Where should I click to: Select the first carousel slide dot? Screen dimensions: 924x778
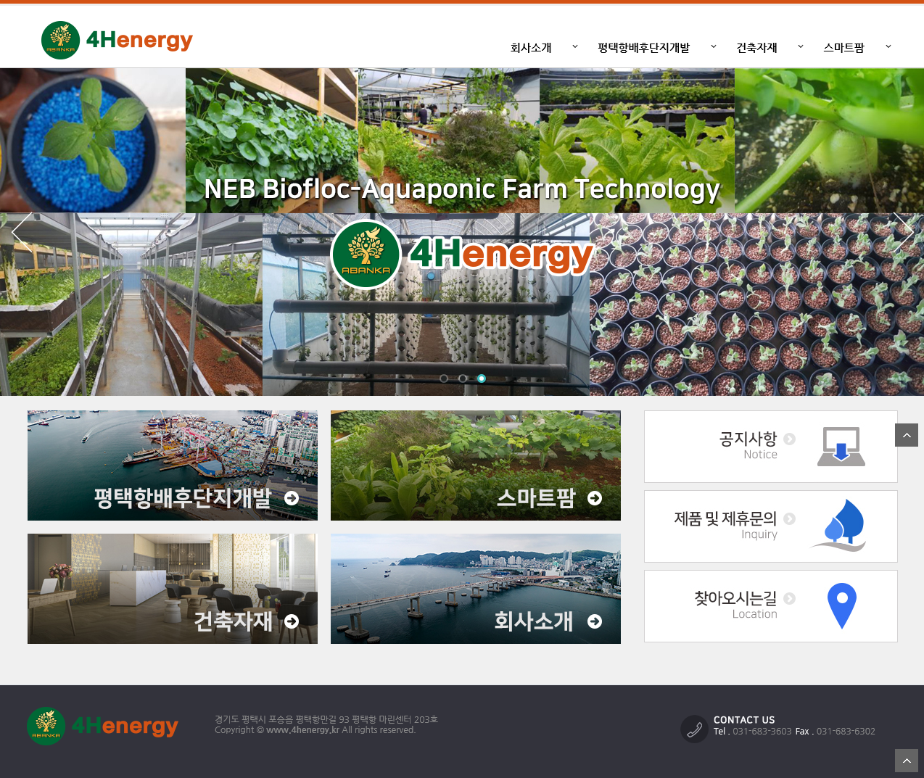(x=444, y=378)
